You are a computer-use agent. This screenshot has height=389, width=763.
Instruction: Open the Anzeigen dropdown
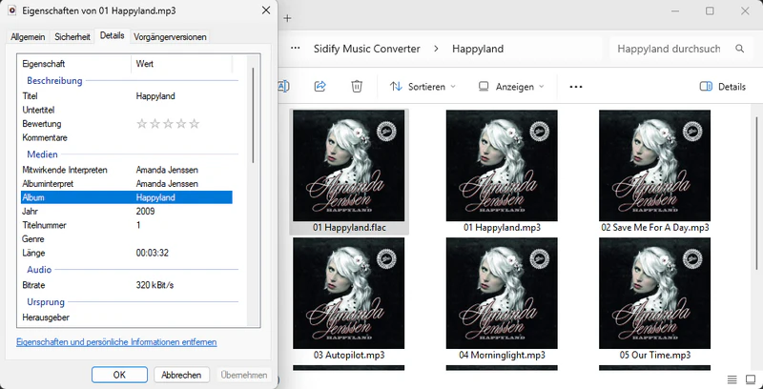point(511,87)
